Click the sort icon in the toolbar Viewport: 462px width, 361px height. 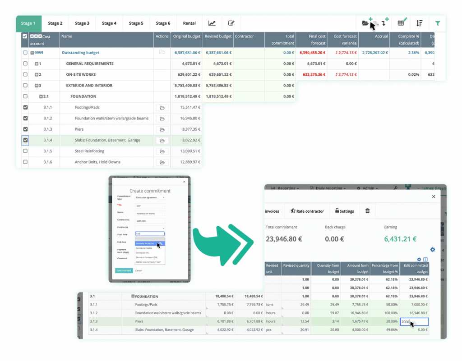pyautogui.click(x=420, y=23)
